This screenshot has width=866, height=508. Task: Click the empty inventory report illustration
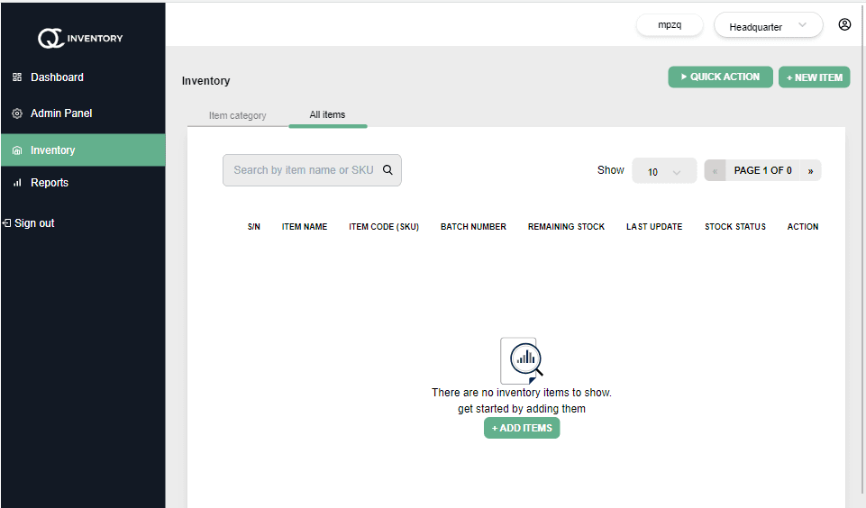522,361
